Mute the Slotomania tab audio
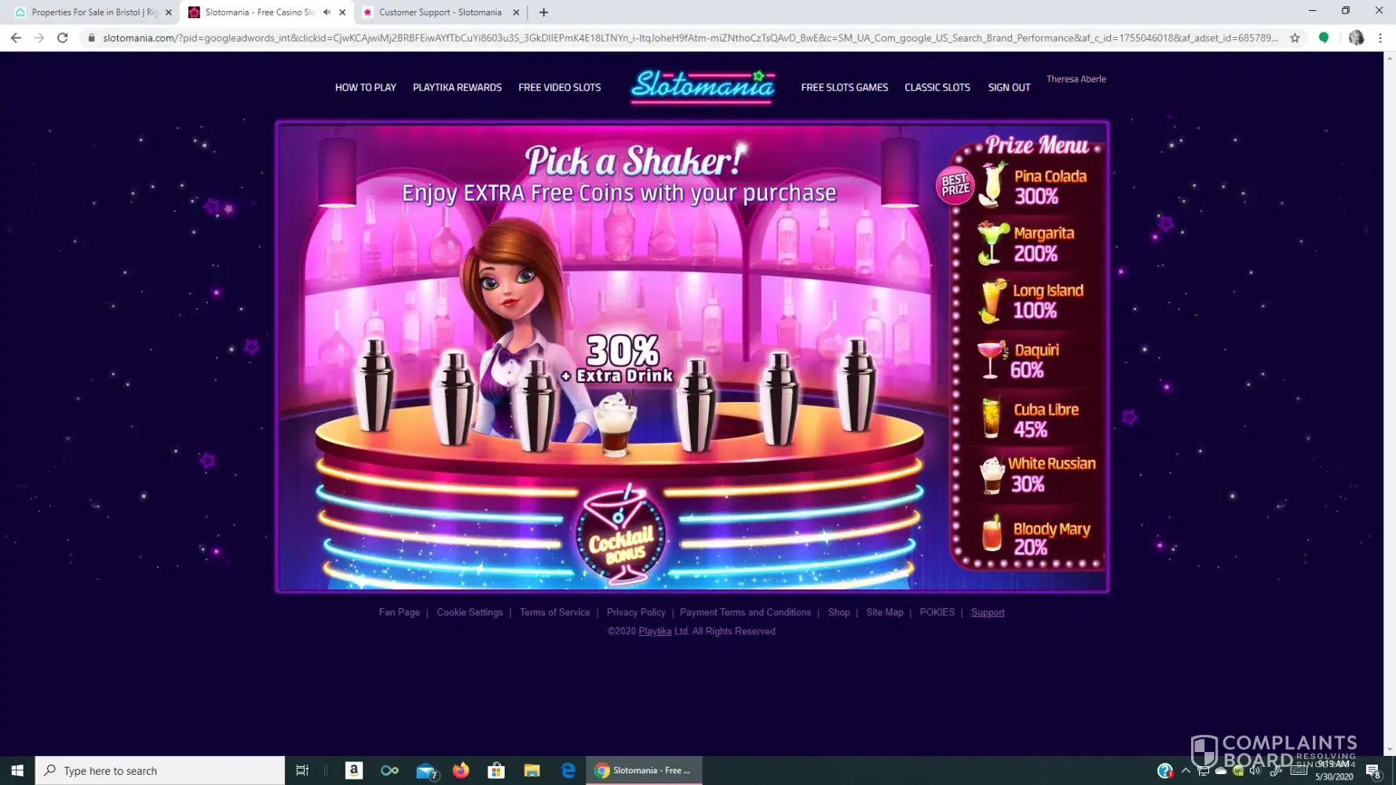1396x785 pixels. [327, 13]
